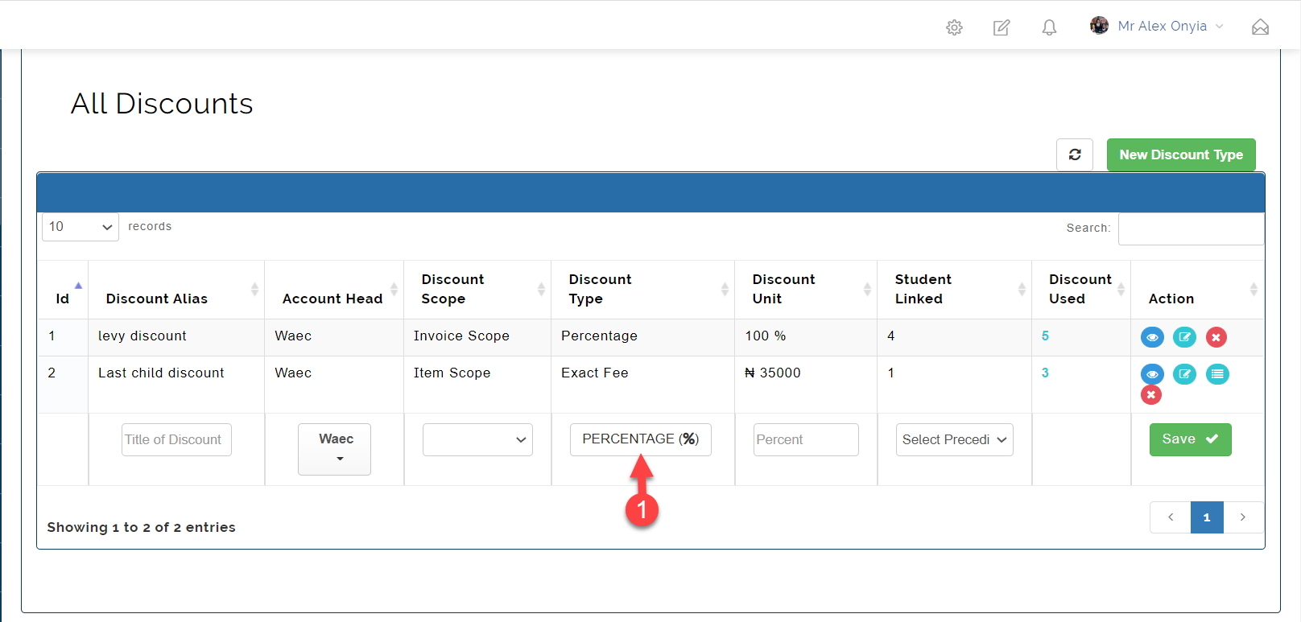1301x622 pixels.
Task: Click Mr Alex Onyia's profile avatar
Action: [1099, 26]
